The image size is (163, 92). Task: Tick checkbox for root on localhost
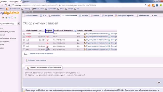tap(24, 46)
